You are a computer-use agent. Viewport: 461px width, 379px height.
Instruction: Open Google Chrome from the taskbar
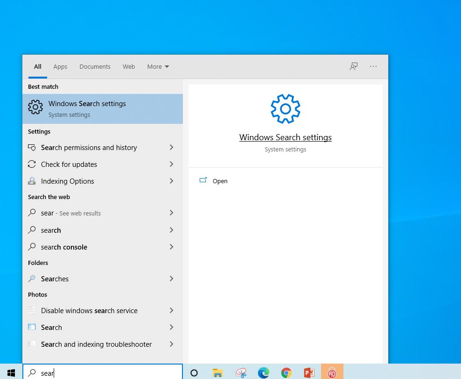(286, 373)
